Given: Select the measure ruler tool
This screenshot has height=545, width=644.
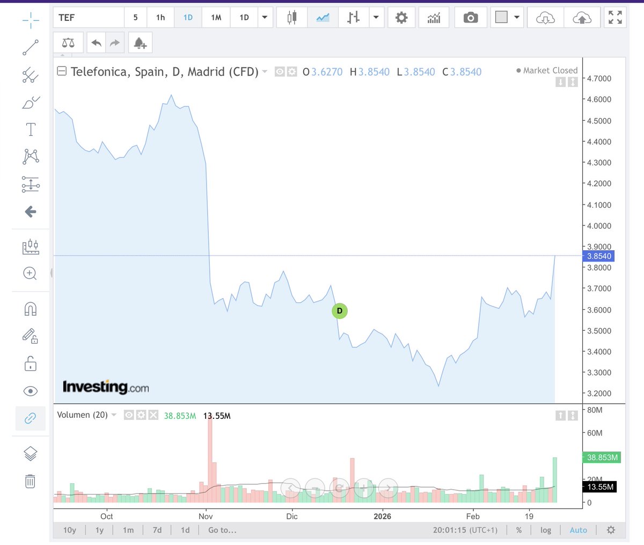Looking at the screenshot, I should (x=31, y=246).
